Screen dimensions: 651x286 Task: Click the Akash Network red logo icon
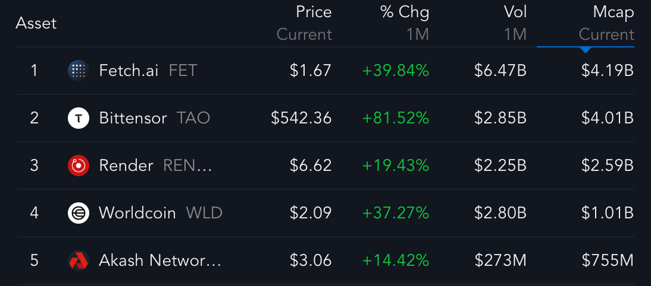pos(78,260)
